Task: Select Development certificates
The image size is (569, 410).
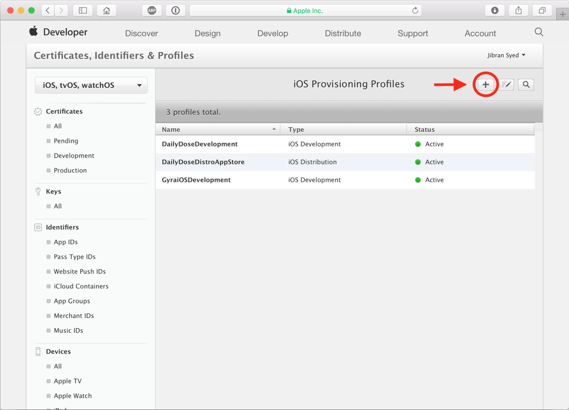Action: (74, 155)
